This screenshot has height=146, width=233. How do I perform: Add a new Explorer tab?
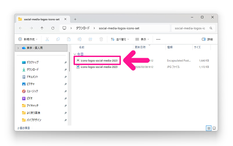pyautogui.click(x=75, y=19)
